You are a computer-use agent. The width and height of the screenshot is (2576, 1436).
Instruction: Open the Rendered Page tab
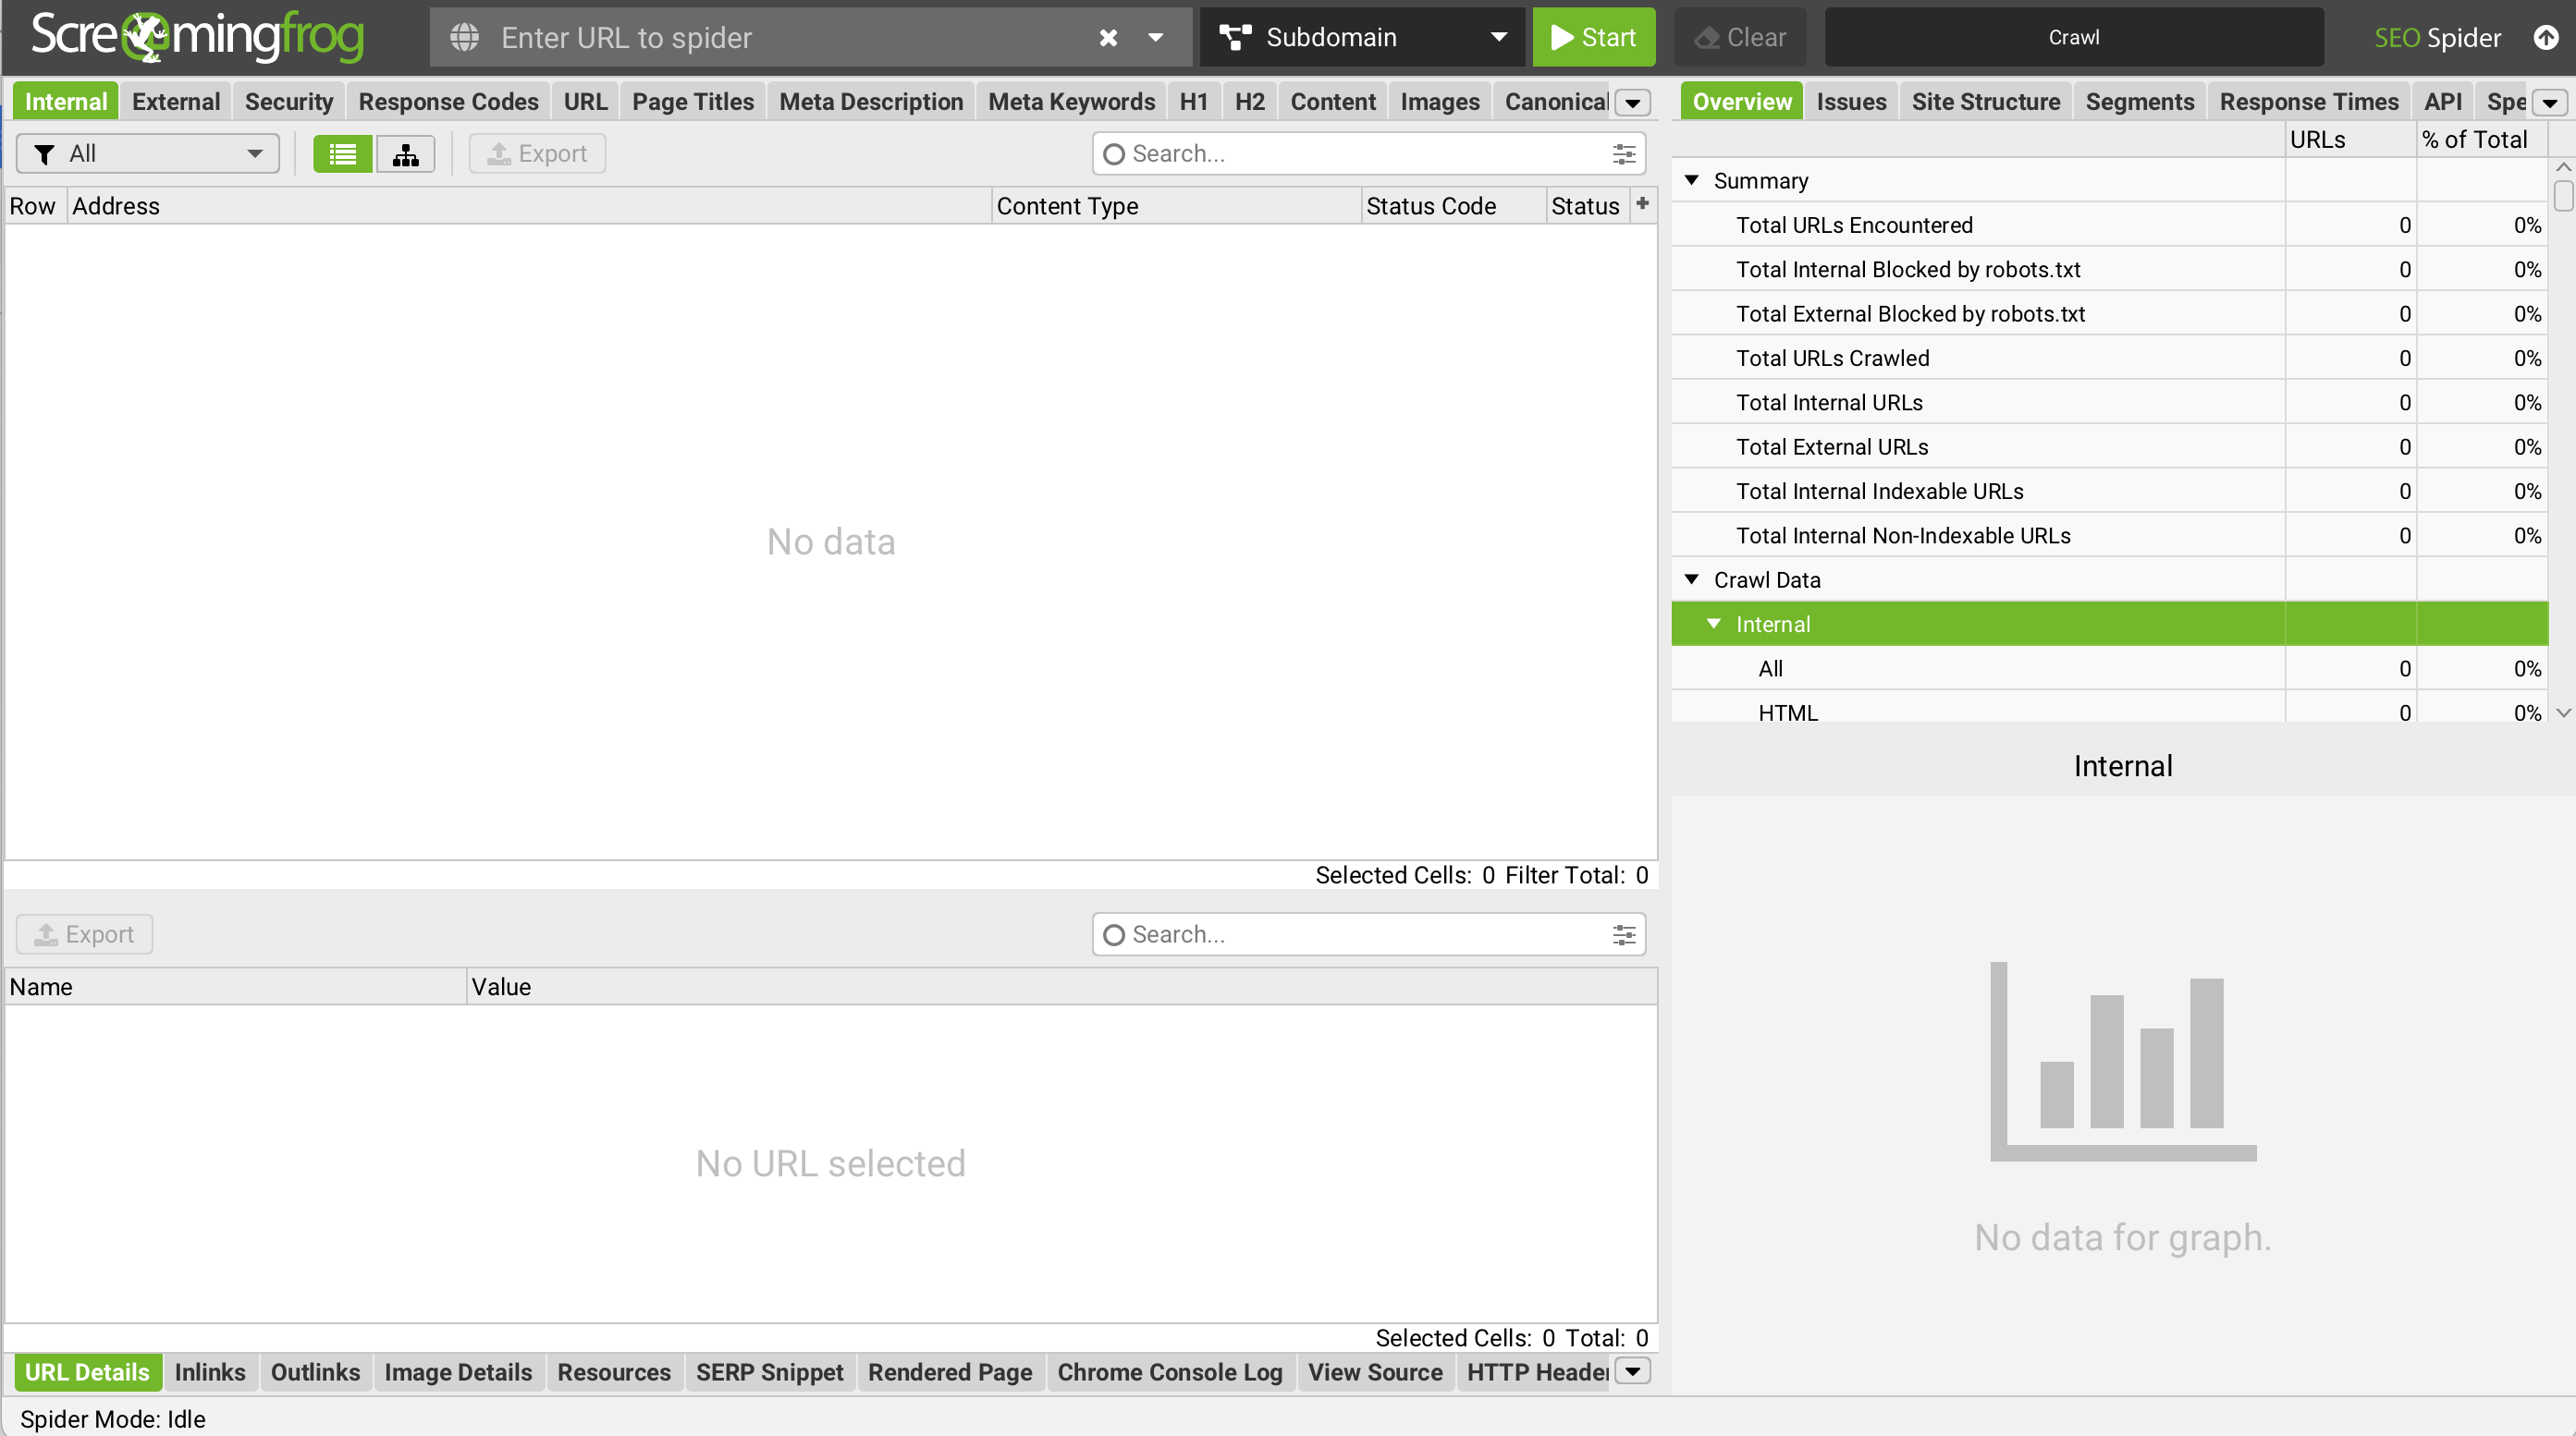tap(950, 1372)
